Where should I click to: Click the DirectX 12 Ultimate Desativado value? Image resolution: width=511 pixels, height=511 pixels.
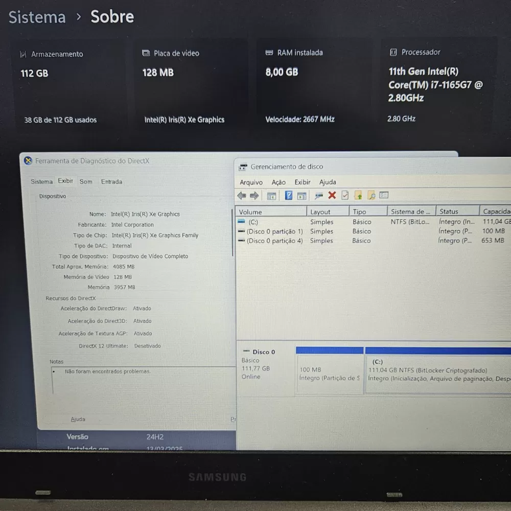click(147, 346)
